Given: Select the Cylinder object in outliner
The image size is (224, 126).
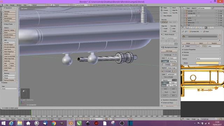Looking at the screenshot, I should tap(190, 11).
